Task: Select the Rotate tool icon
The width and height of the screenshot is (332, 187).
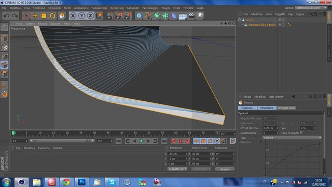Action: tap(52, 16)
